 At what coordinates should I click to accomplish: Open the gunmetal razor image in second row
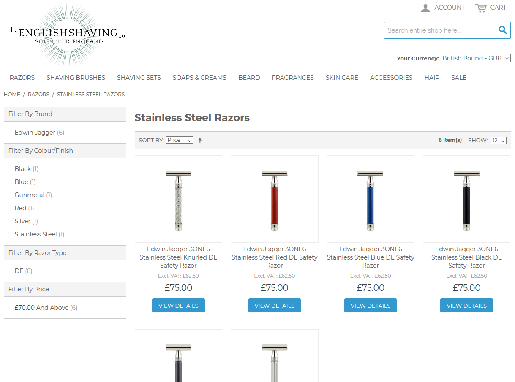pos(178,356)
